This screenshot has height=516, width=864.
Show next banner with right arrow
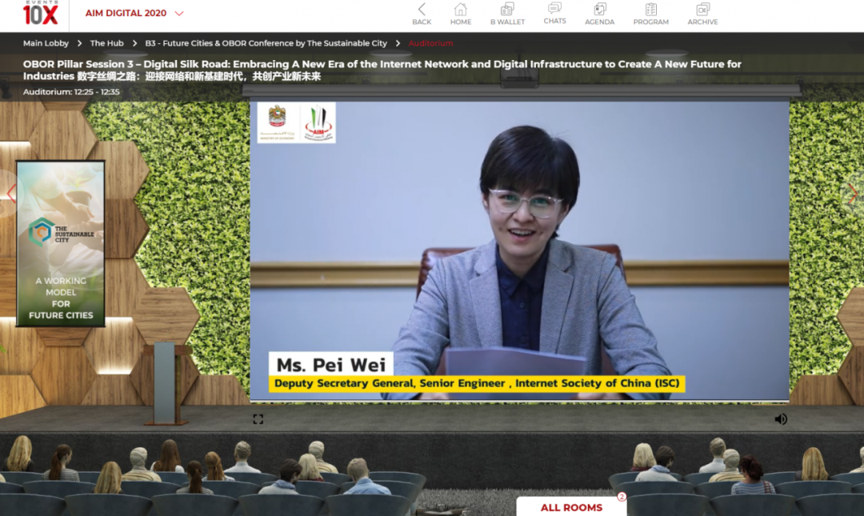pos(852,193)
